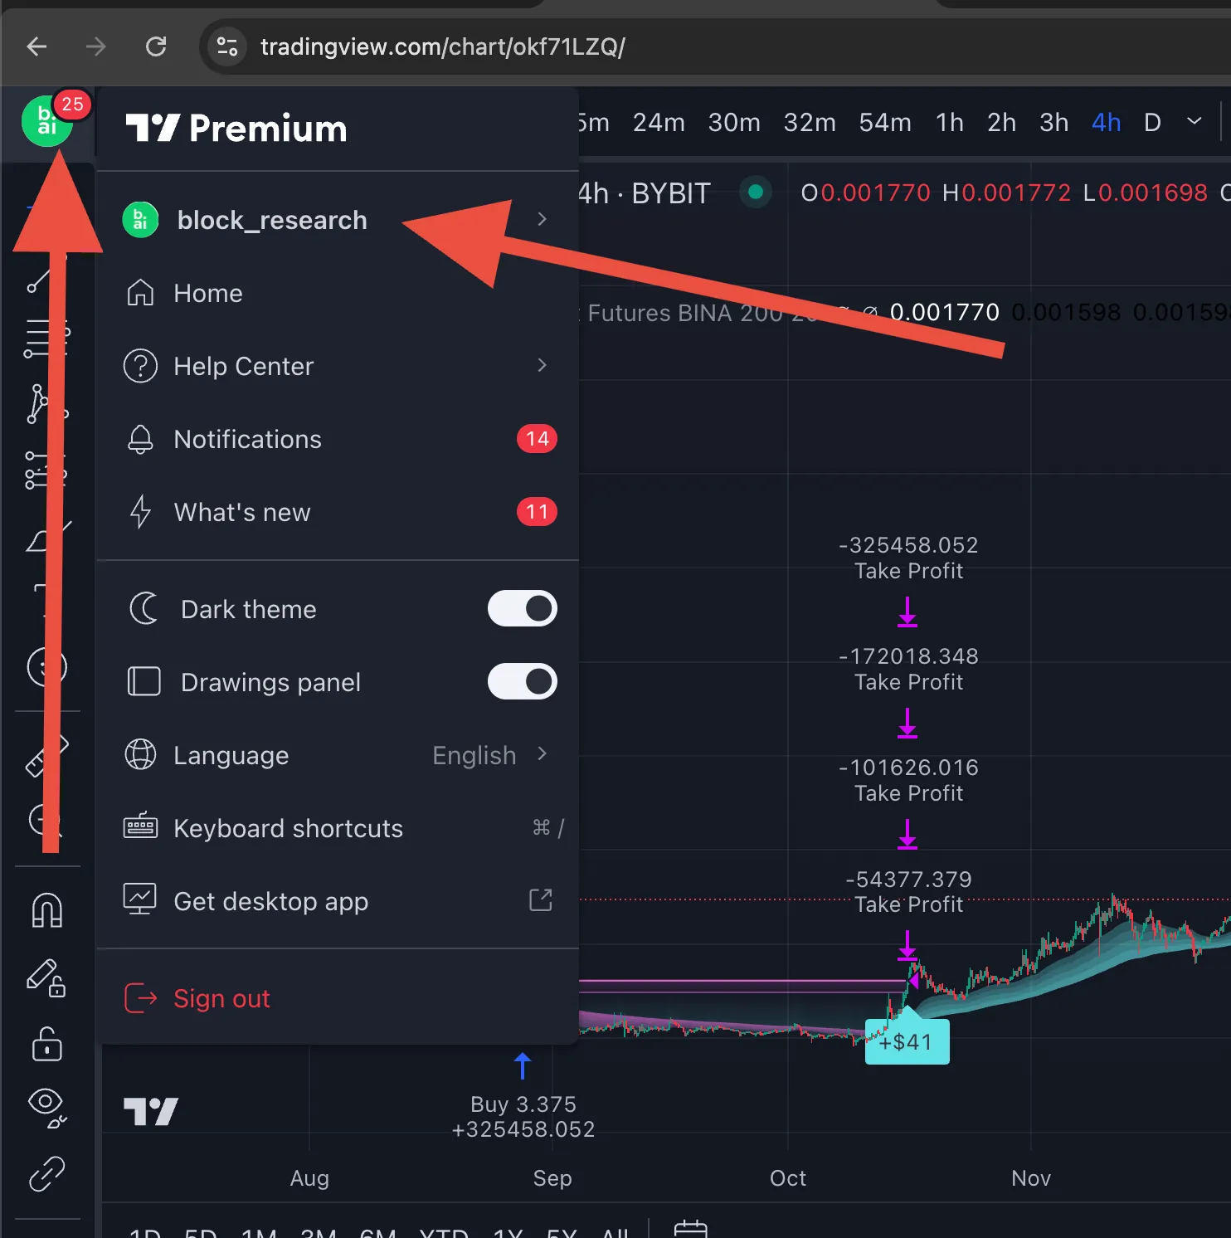
Task: Disable the Drawings panel
Action: (x=522, y=681)
